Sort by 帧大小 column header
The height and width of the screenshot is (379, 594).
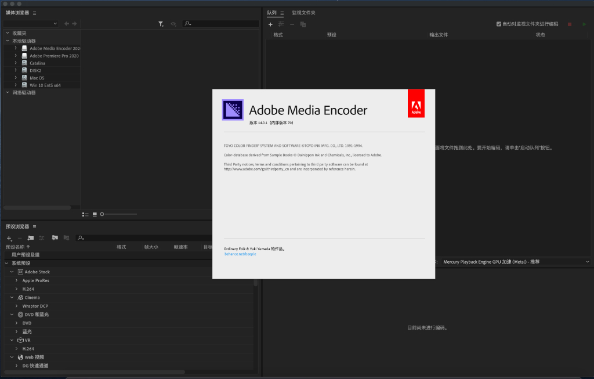pyautogui.click(x=151, y=247)
